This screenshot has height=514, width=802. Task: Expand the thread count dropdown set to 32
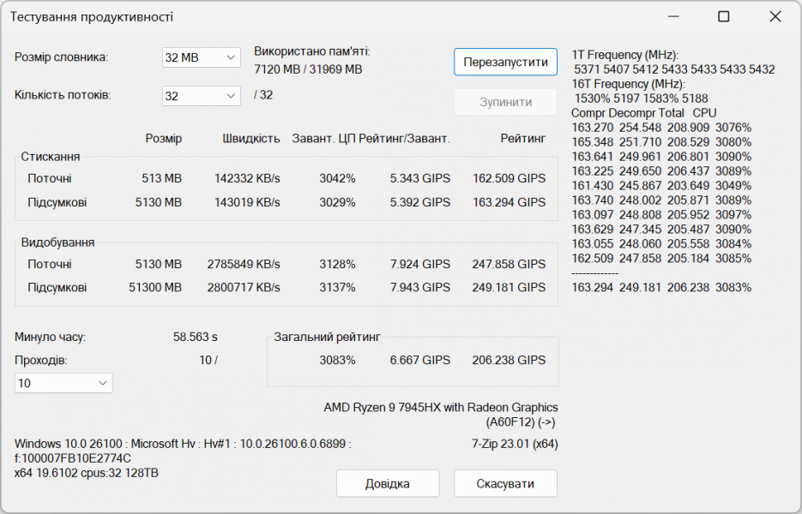pyautogui.click(x=201, y=96)
